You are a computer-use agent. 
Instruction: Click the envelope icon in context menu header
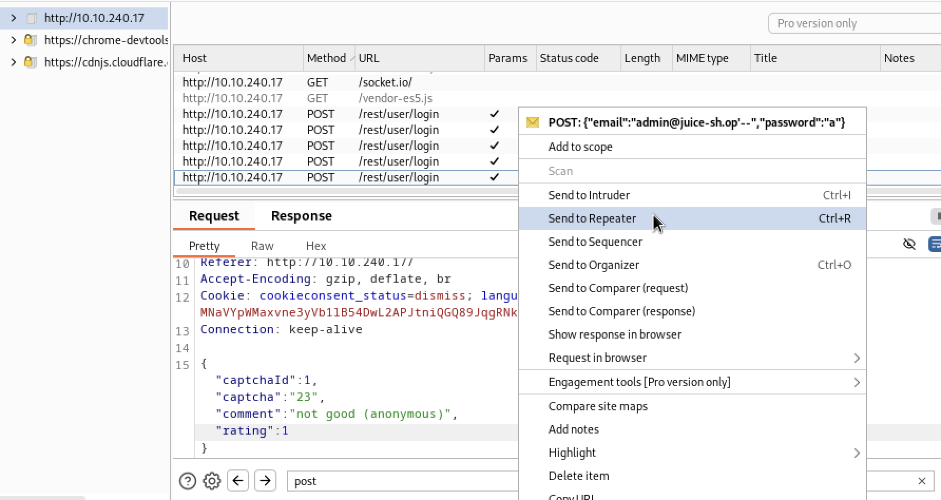click(533, 122)
